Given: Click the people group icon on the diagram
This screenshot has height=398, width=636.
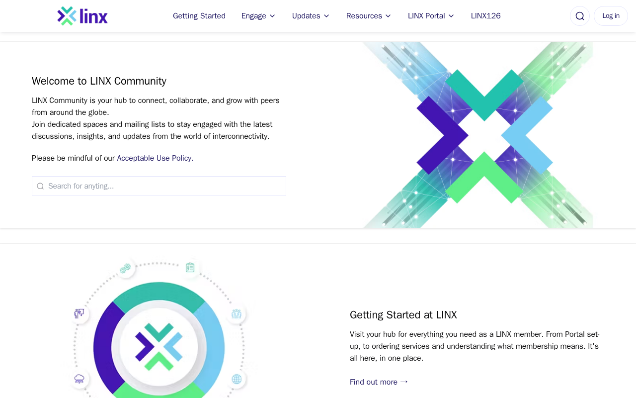Looking at the screenshot, I should coord(237,313).
